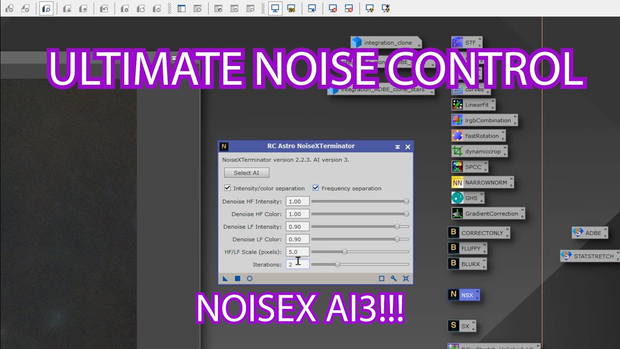Viewport: 620px width, 349px height.
Task: Adjust the Denoise HF Intensity slider
Action: 360,201
